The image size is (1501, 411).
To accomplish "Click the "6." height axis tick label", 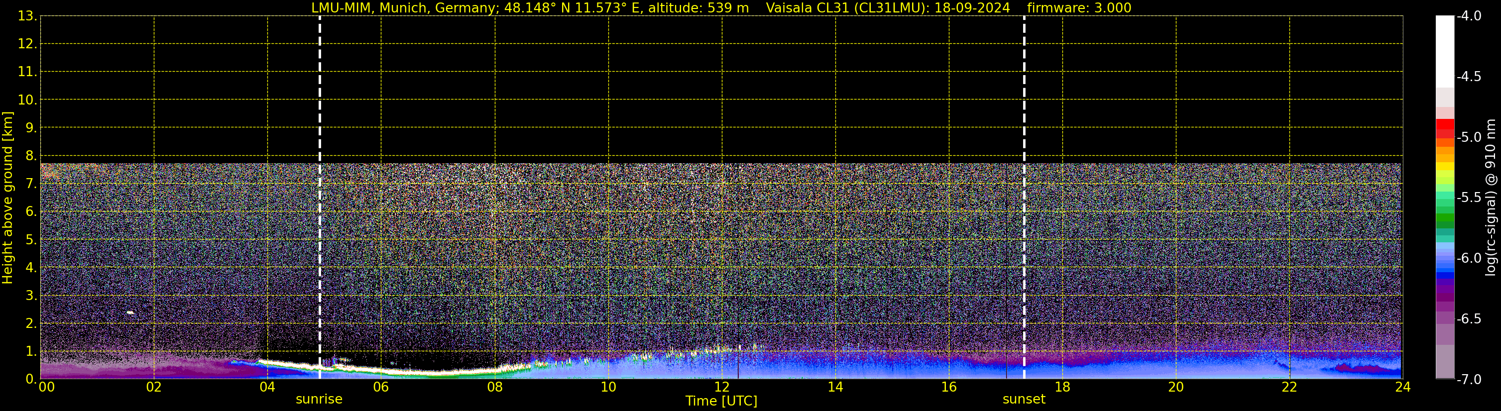I will tap(31, 212).
